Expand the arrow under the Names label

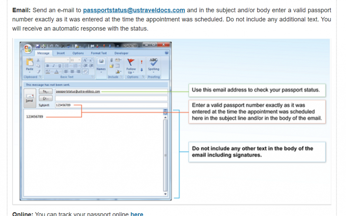(101, 72)
